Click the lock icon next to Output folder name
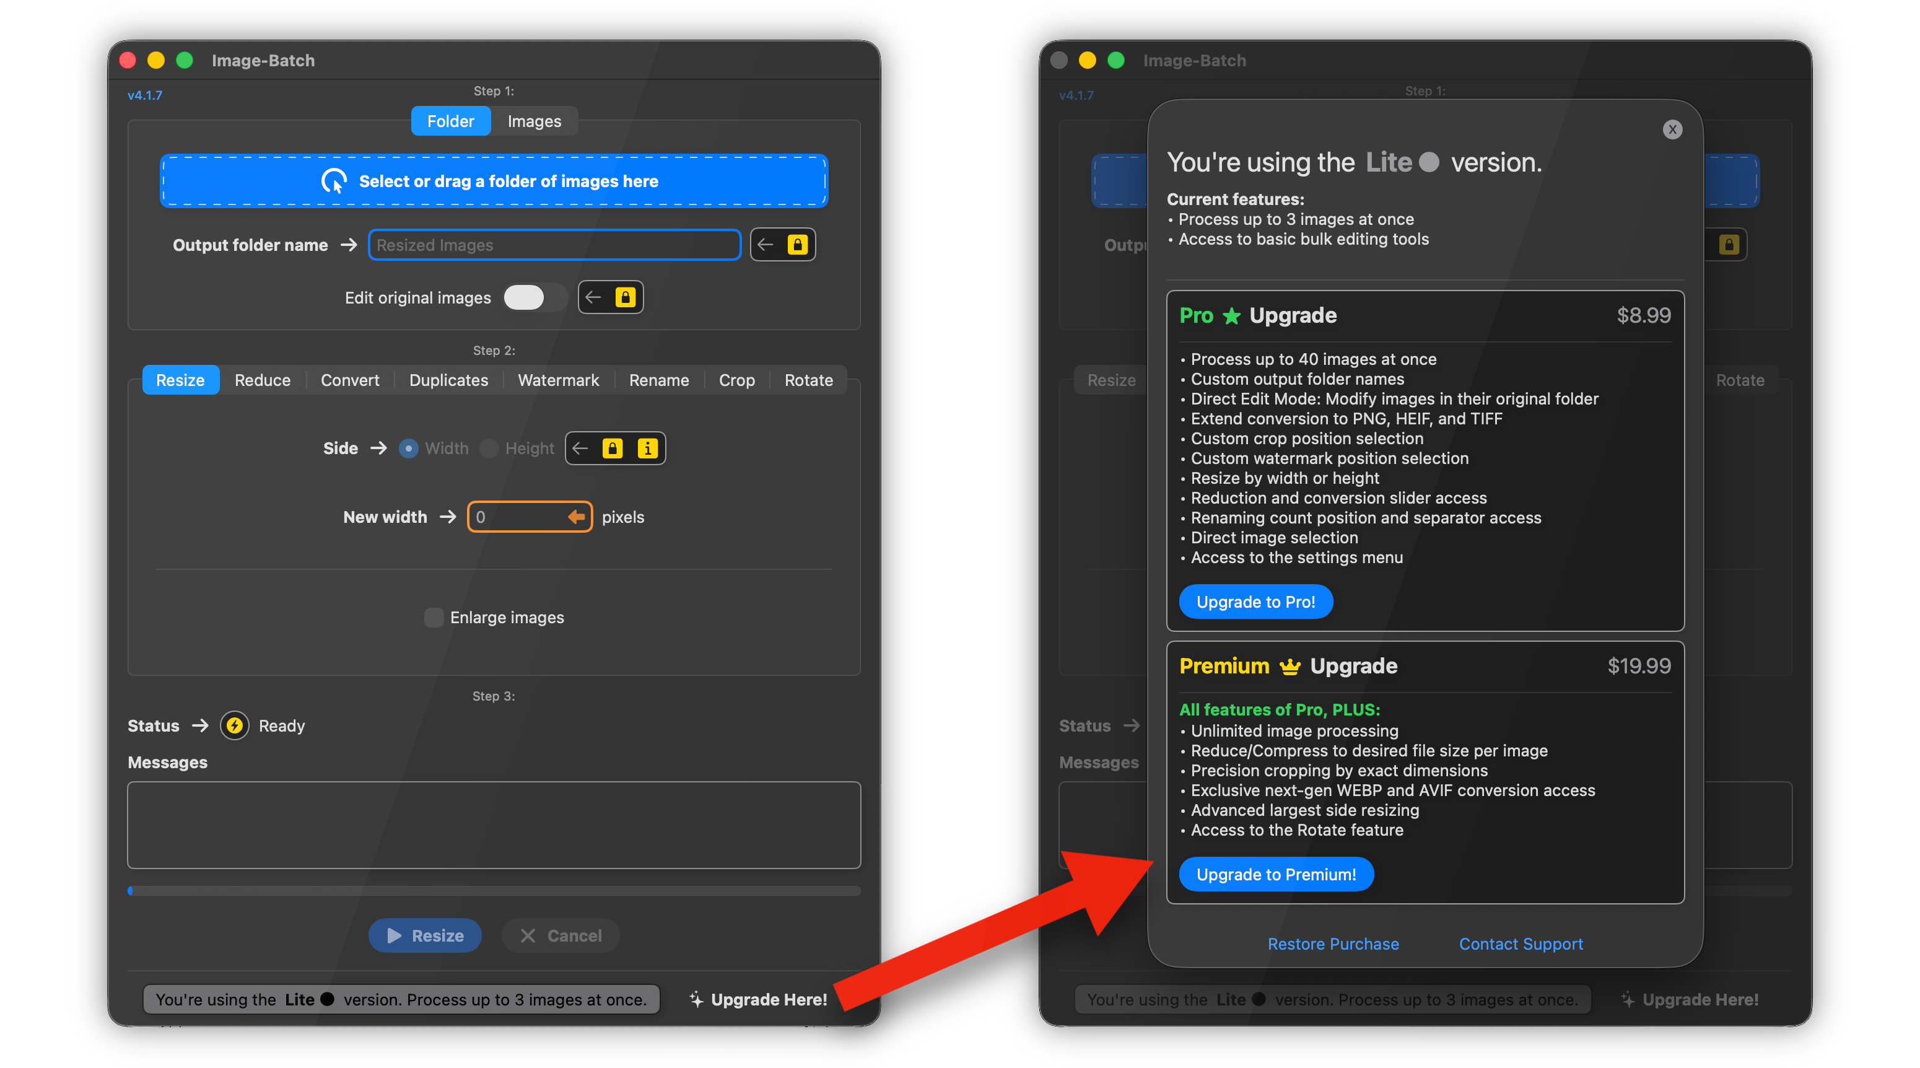 798,245
